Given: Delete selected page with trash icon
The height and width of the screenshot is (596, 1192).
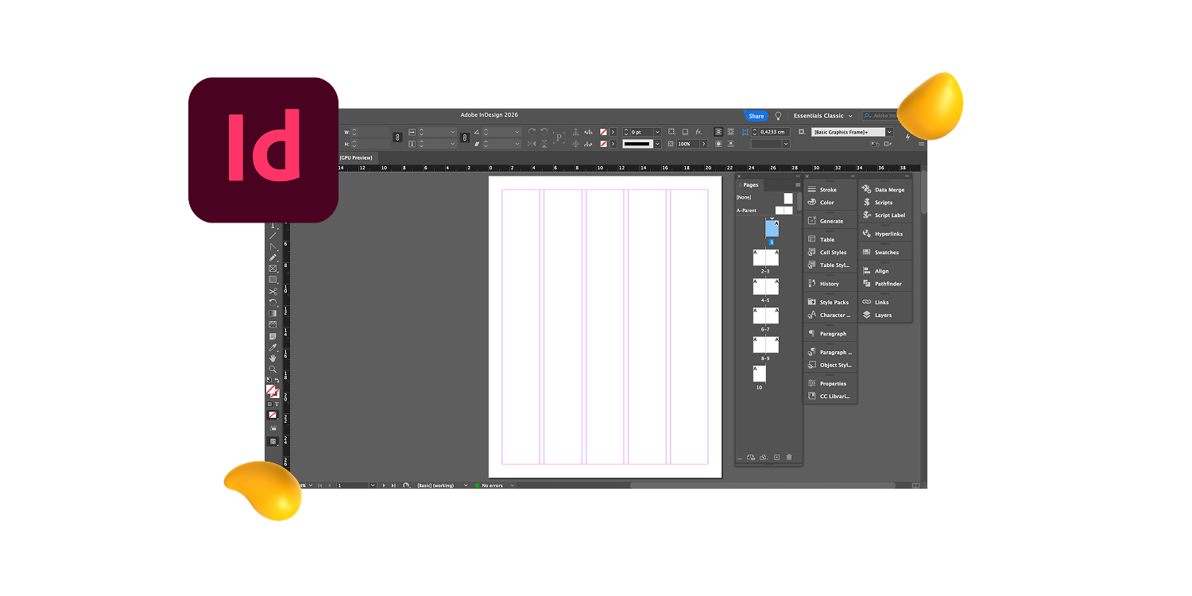Looking at the screenshot, I should tap(789, 457).
